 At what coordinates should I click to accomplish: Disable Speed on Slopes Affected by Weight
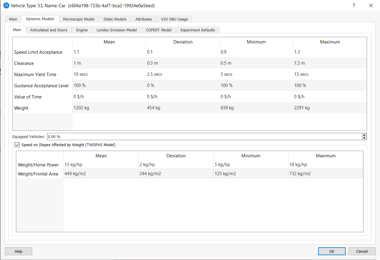pyautogui.click(x=17, y=145)
